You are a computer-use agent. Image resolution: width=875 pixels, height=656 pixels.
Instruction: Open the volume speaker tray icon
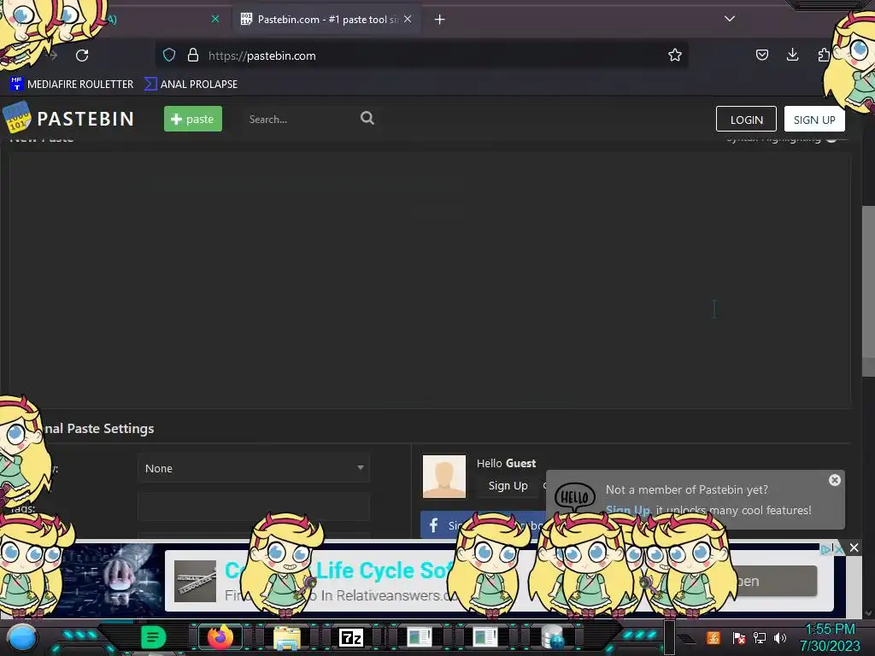(780, 637)
